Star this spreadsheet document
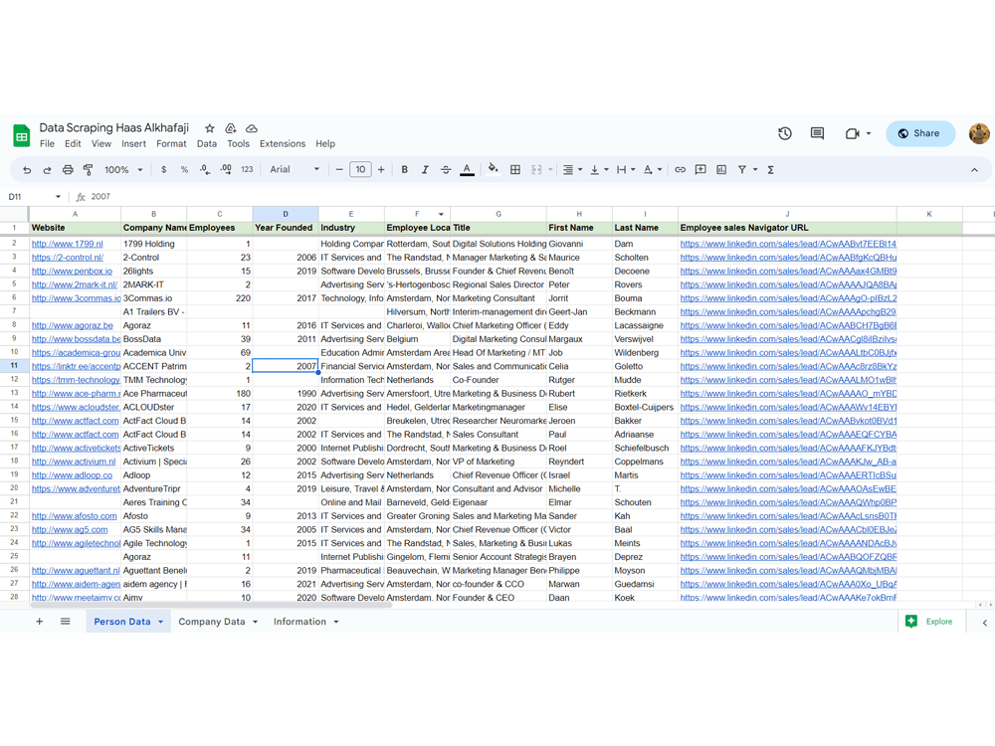The width and height of the screenshot is (995, 746). 210,128
